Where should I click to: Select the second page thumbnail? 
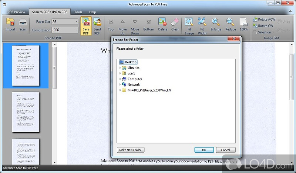[x=26, y=112]
